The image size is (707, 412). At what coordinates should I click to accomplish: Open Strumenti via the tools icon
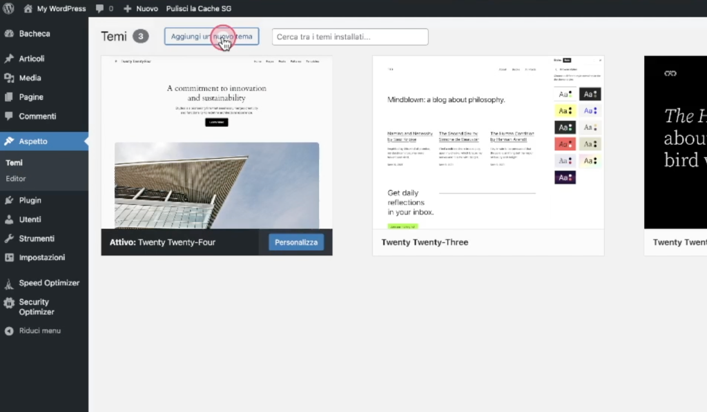point(8,238)
